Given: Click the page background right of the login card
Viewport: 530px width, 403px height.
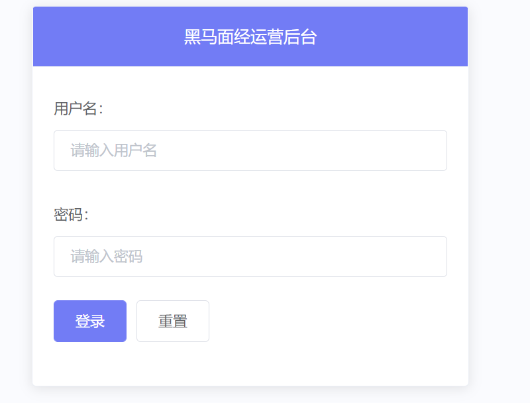Looking at the screenshot, I should tap(500, 199).
